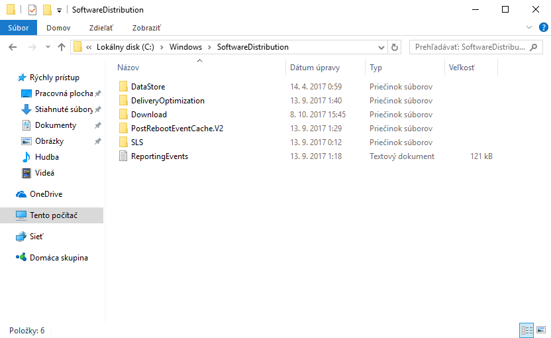Open the blue Help question mark
The image size is (551, 338).
tap(543, 27)
